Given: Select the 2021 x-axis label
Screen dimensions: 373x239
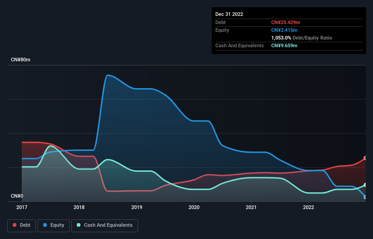Looking at the screenshot, I should 251,207.
